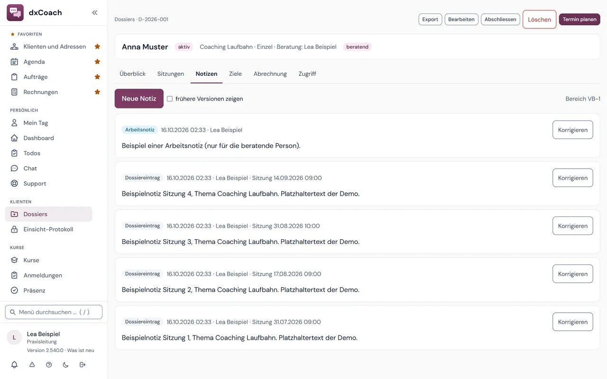607x379 pixels.
Task: Click the Aufträge clipboard icon
Action: tap(14, 77)
